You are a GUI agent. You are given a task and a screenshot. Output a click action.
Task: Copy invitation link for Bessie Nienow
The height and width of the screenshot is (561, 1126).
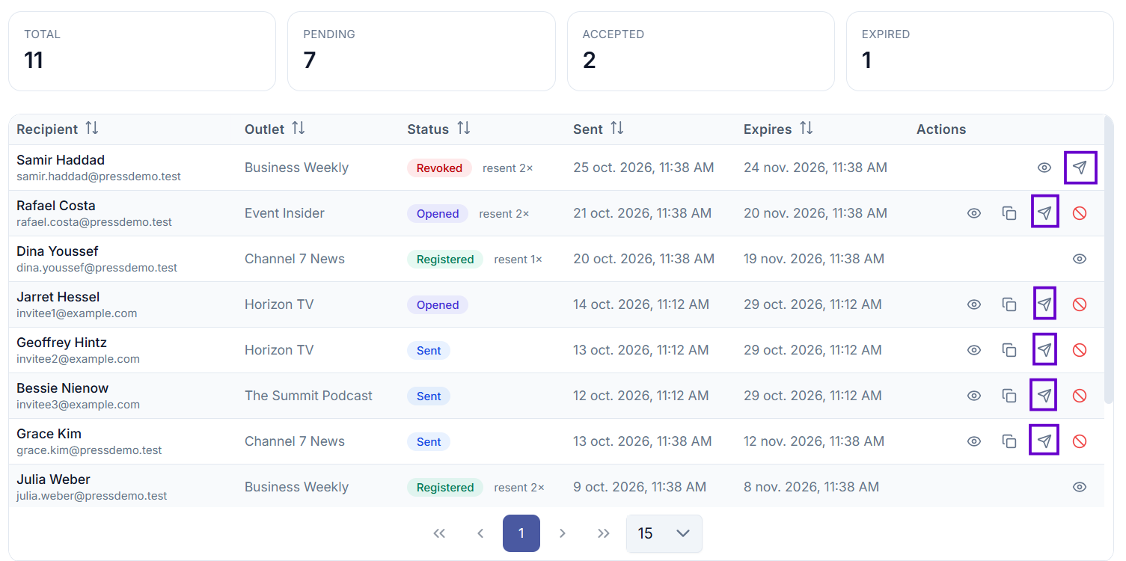pyautogui.click(x=1009, y=396)
